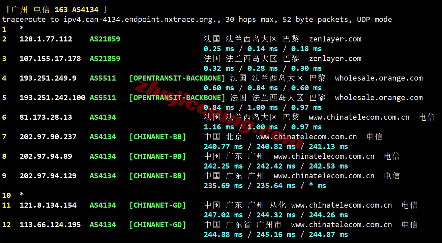Select the "235.69 ms" latency value
Screen dimensions: 442x243
coord(223,186)
